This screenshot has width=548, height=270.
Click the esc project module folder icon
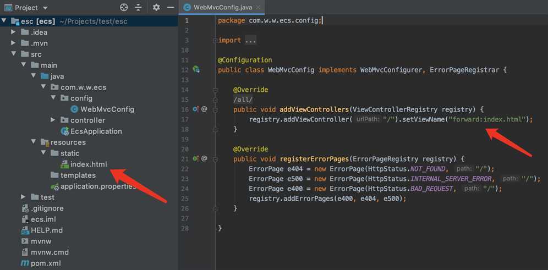click(15, 21)
